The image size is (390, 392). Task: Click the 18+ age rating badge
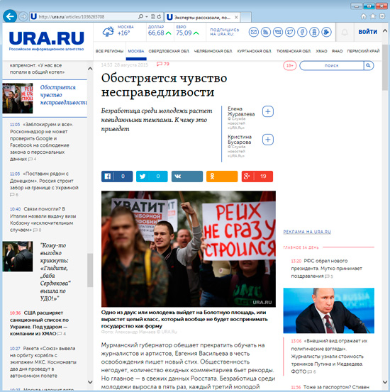click(x=290, y=65)
